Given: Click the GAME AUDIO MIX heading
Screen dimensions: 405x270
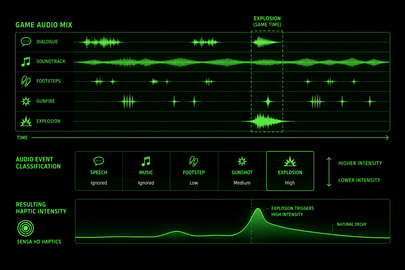Looking at the screenshot, I should 44,25.
